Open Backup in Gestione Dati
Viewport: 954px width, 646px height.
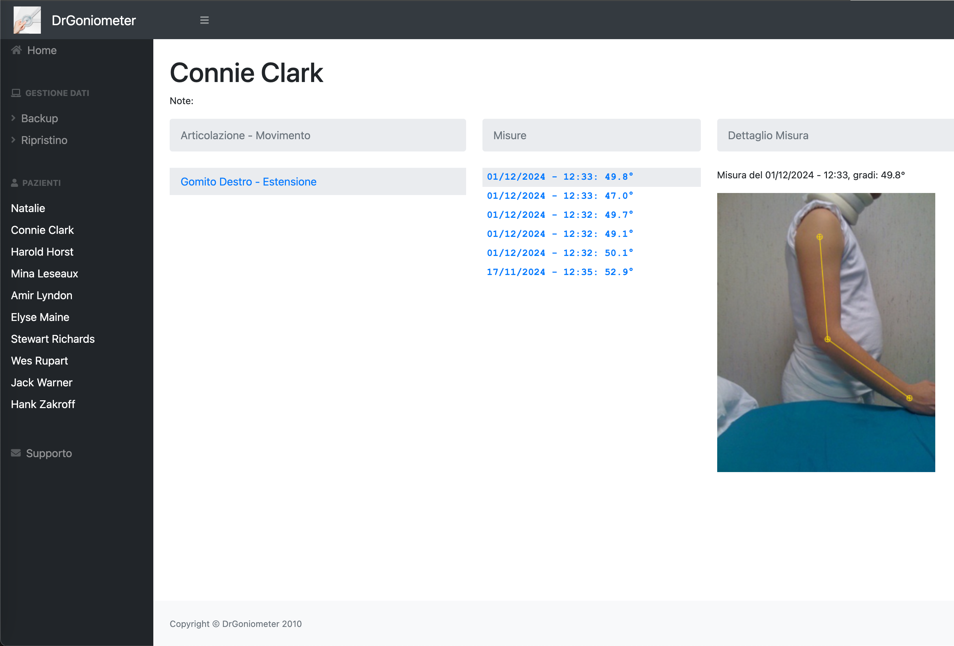coord(40,118)
